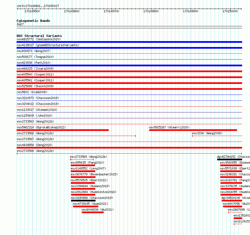
Task: Open nsv525696 (Shaikh2009) variant
Action: [35, 86]
